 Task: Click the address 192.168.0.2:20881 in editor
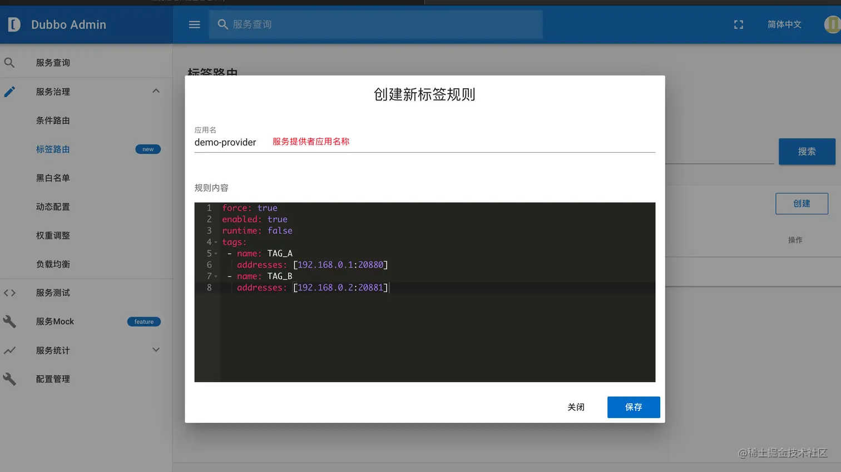tap(340, 288)
